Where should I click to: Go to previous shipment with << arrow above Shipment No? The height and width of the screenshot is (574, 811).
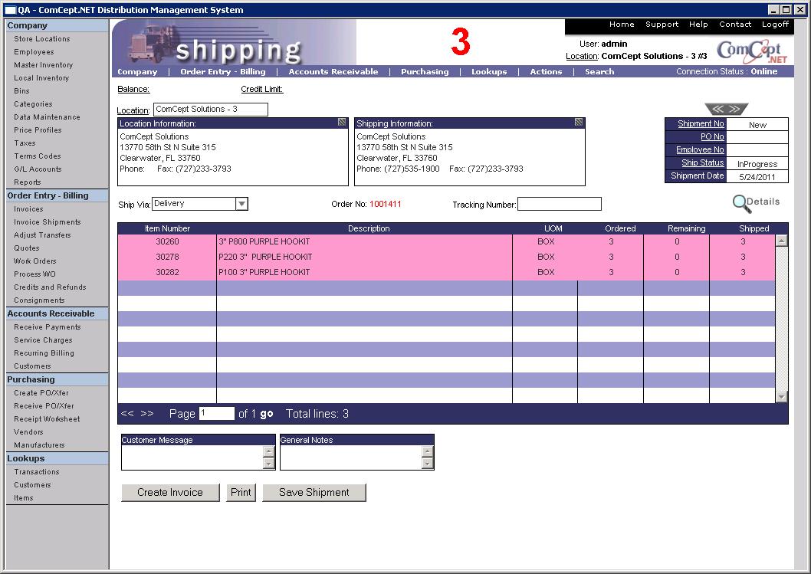717,110
